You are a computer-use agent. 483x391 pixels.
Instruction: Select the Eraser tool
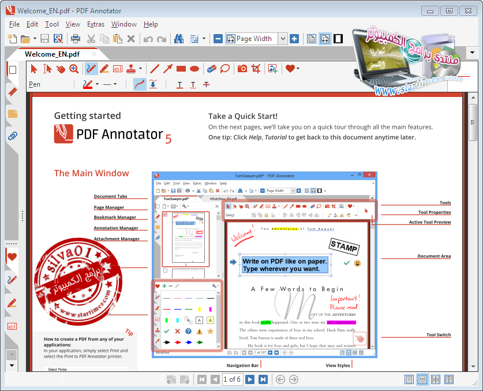[210, 68]
